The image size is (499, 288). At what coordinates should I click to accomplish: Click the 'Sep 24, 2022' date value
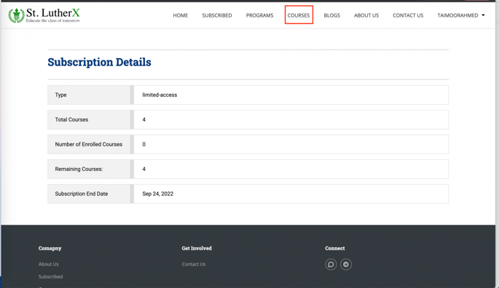coord(158,193)
